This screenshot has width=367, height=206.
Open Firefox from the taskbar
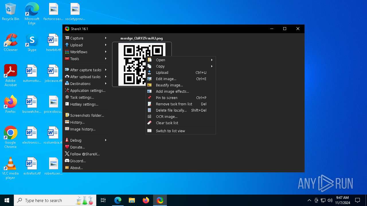146,200
